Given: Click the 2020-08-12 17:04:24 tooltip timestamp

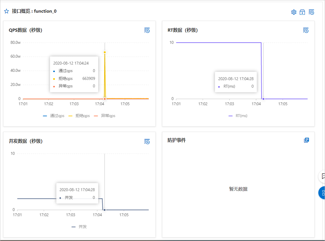Looking at the screenshot, I should pyautogui.click(x=71, y=63).
